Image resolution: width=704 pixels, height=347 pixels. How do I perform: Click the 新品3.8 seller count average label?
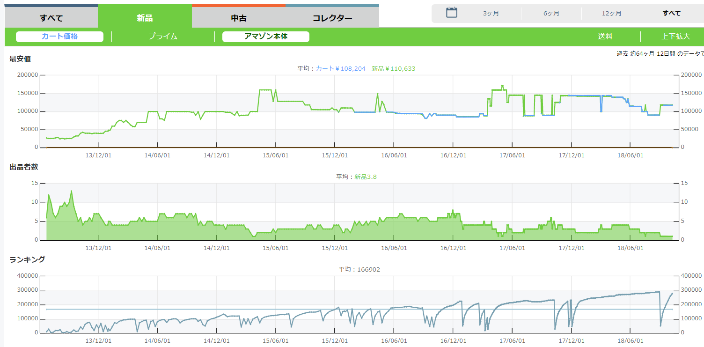tap(365, 177)
